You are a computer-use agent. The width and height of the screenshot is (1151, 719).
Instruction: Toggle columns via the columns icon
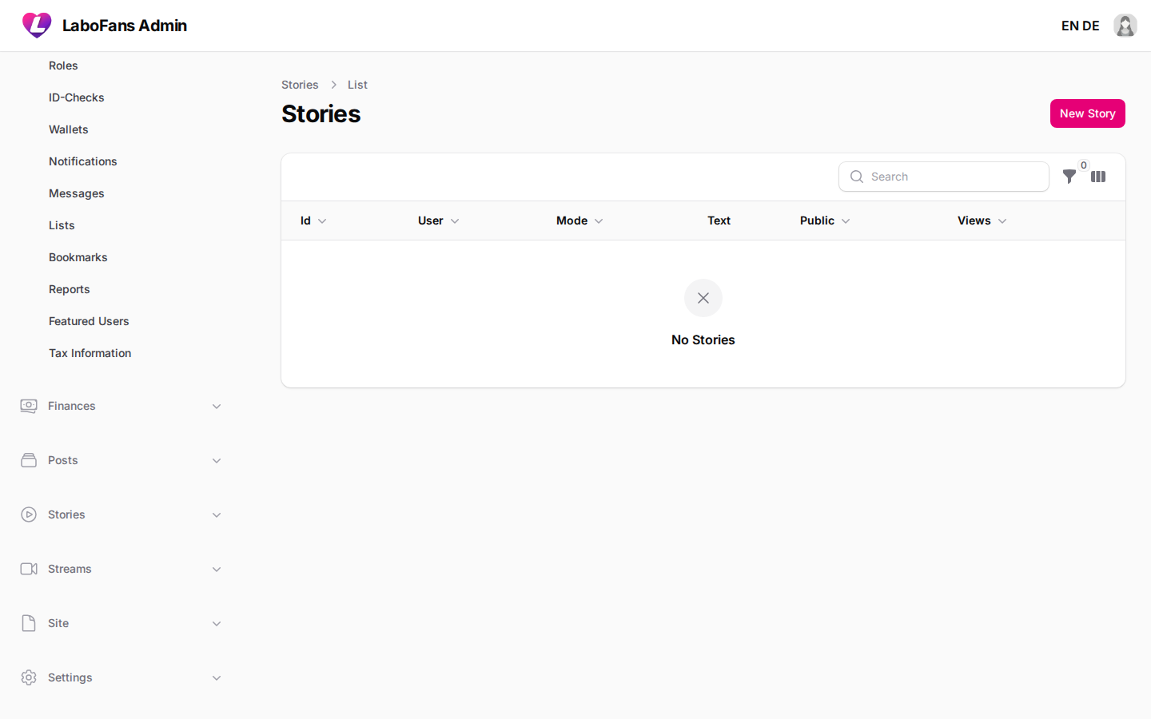click(1098, 177)
